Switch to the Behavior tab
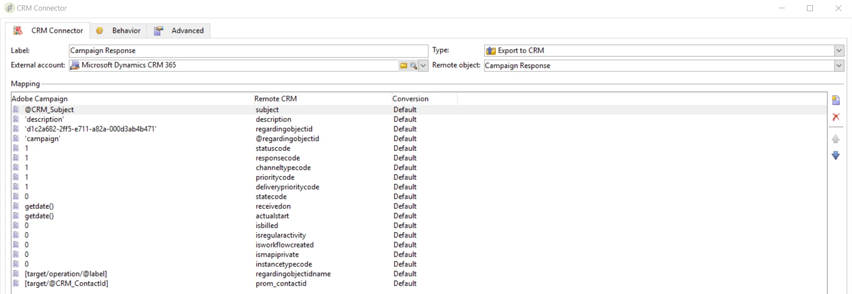The image size is (852, 294). coord(118,30)
